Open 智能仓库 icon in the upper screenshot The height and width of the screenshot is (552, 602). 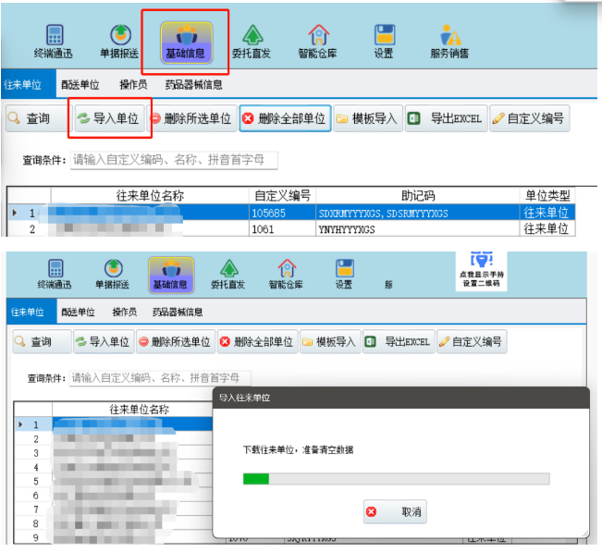(x=318, y=42)
